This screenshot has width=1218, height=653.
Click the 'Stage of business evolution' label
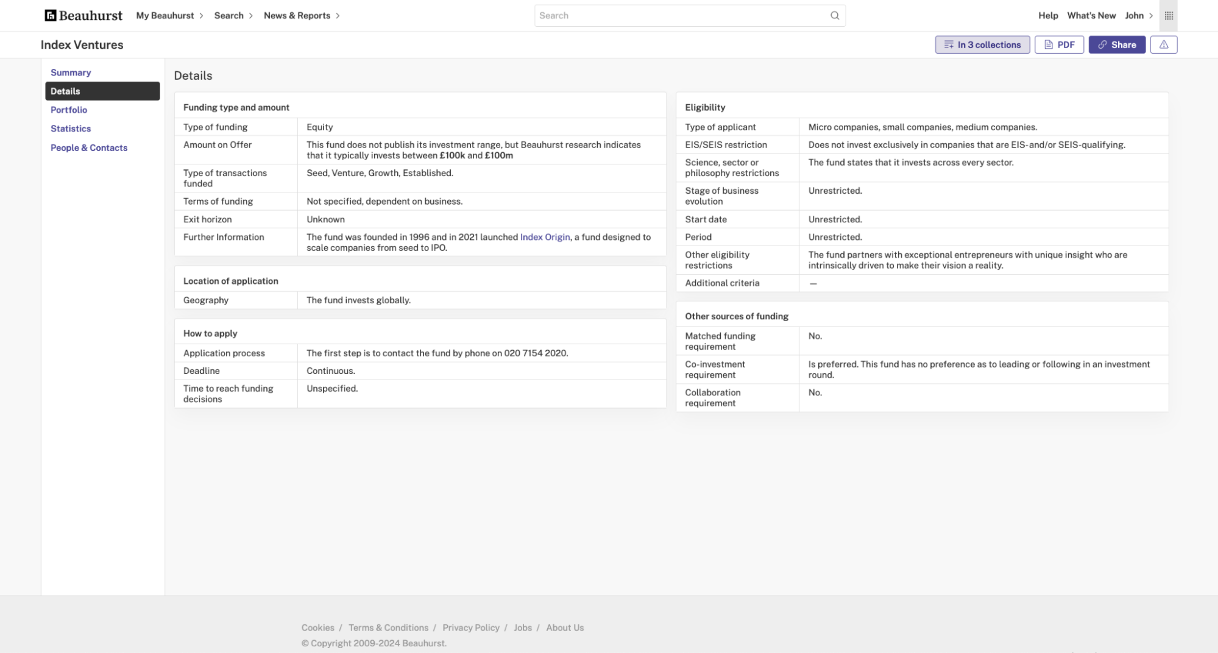[721, 196]
